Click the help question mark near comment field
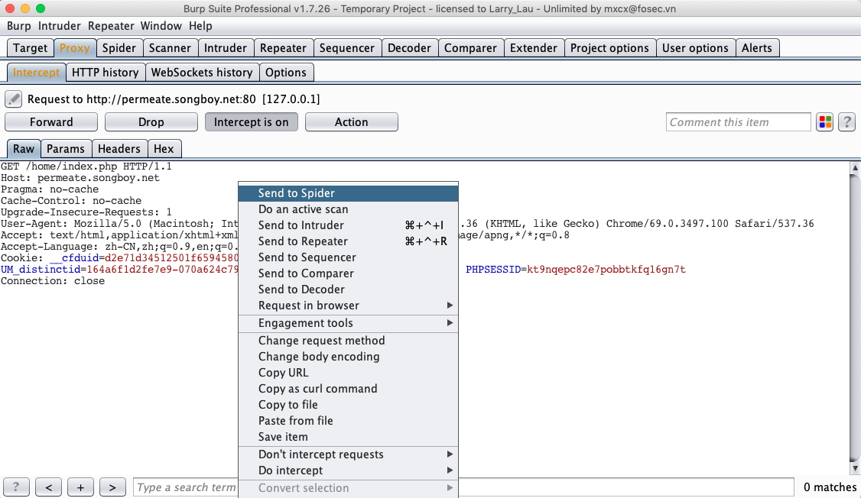 click(846, 122)
